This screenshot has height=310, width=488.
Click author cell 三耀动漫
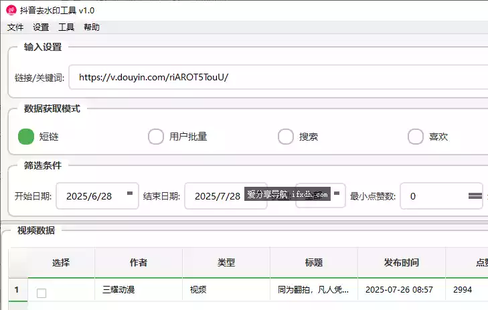pyautogui.click(x=139, y=290)
